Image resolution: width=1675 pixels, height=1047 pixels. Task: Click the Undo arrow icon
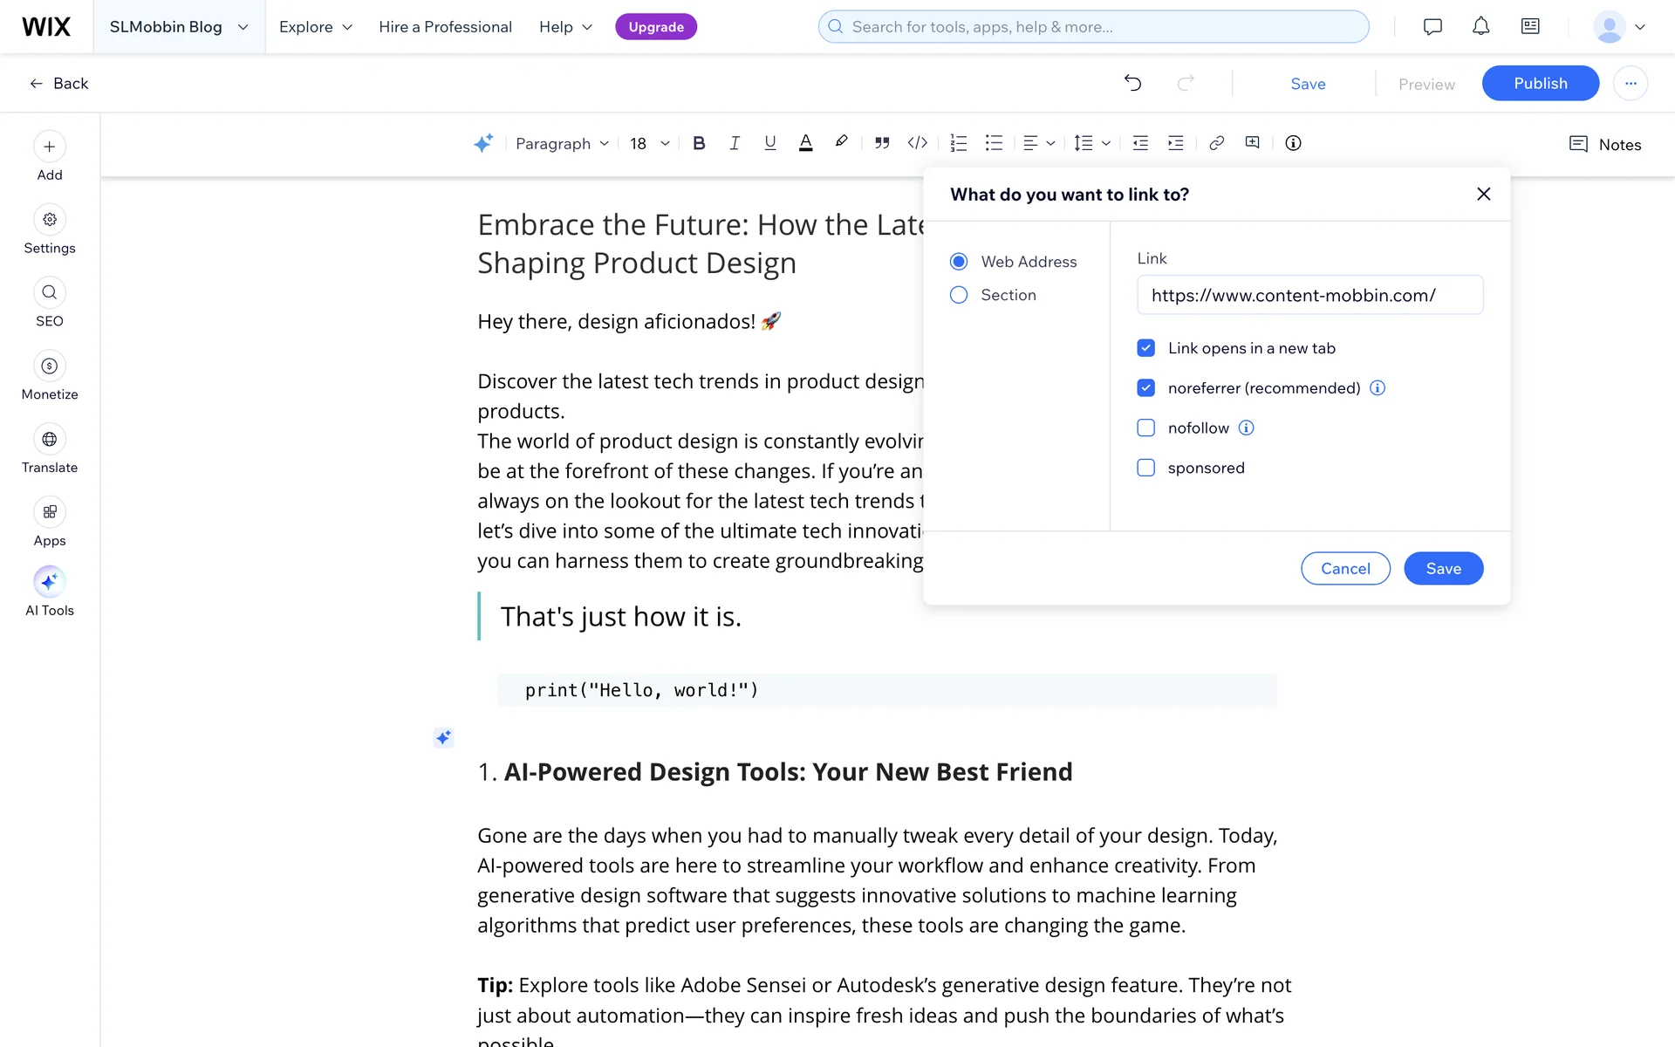[1132, 83]
